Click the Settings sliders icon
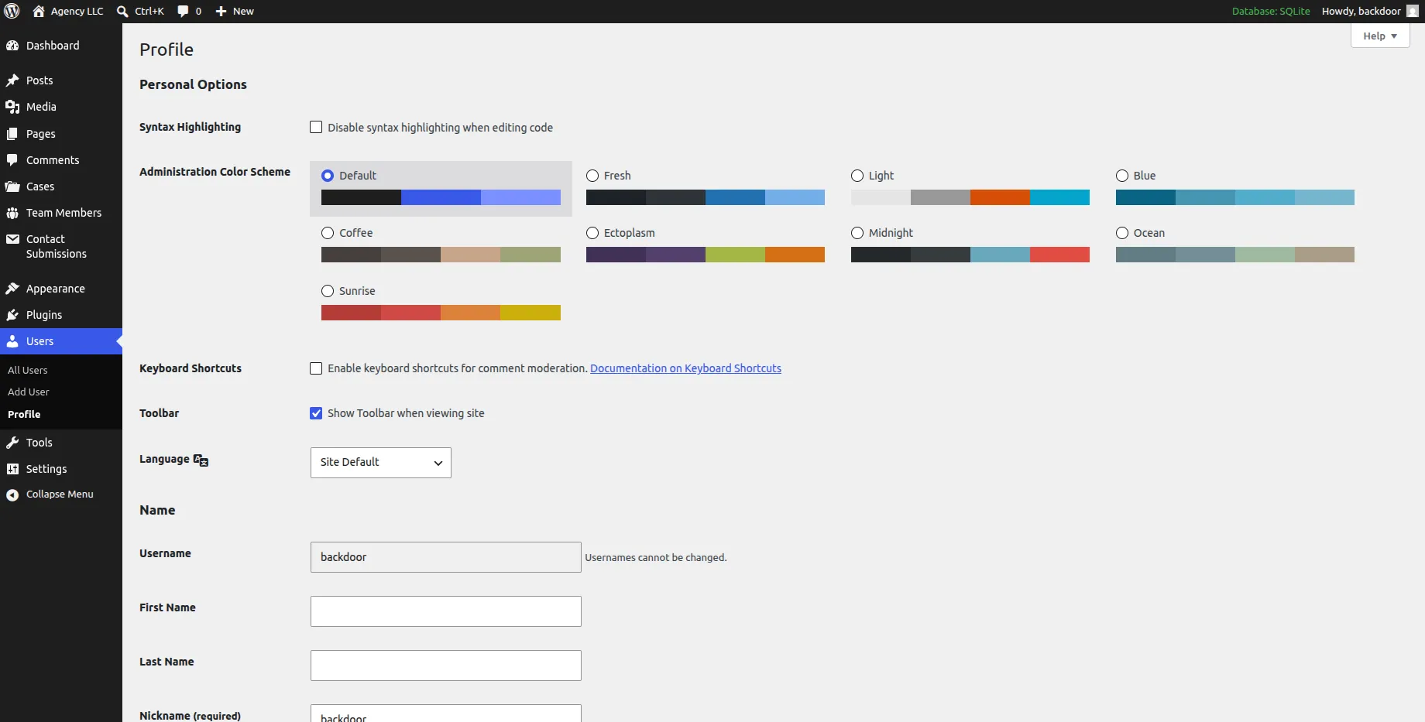 click(x=12, y=469)
